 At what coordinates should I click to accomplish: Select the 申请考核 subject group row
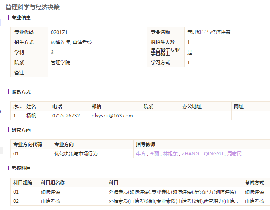click(x=50, y=201)
